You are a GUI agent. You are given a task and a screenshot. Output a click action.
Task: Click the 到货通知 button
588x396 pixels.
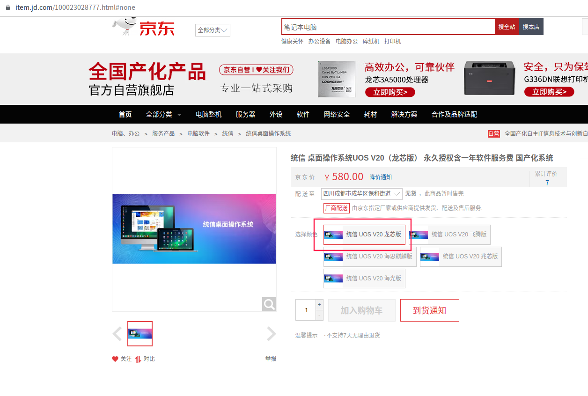pos(430,310)
